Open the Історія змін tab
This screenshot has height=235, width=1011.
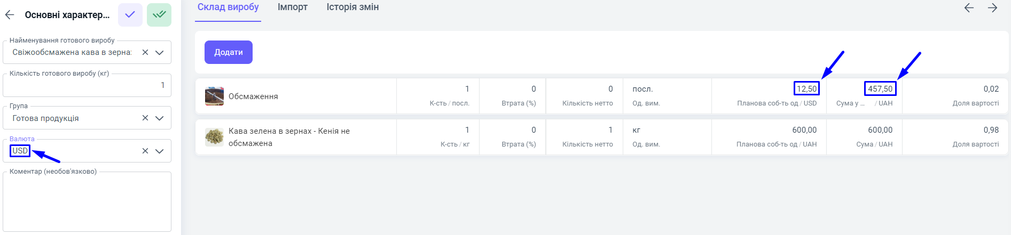click(x=352, y=7)
